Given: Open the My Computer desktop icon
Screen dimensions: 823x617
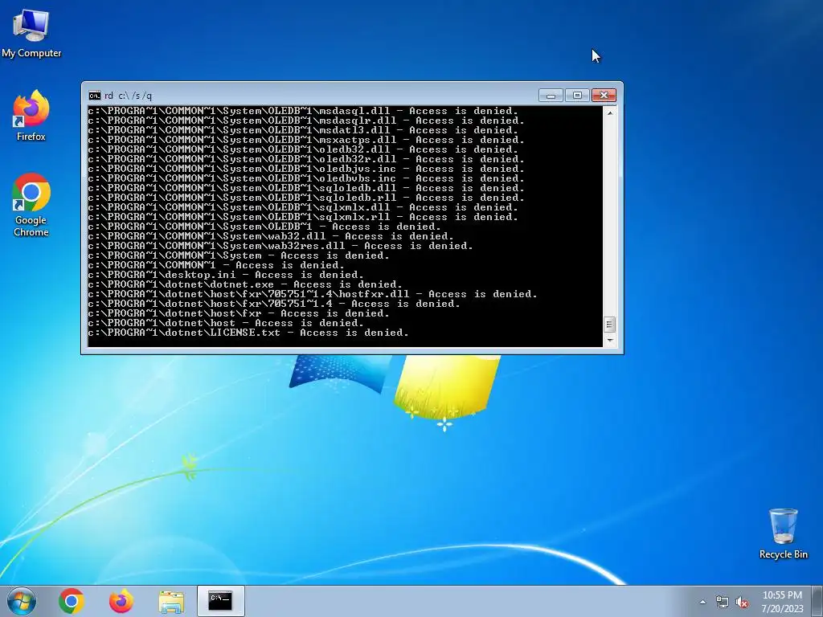Looking at the screenshot, I should coord(31,34).
